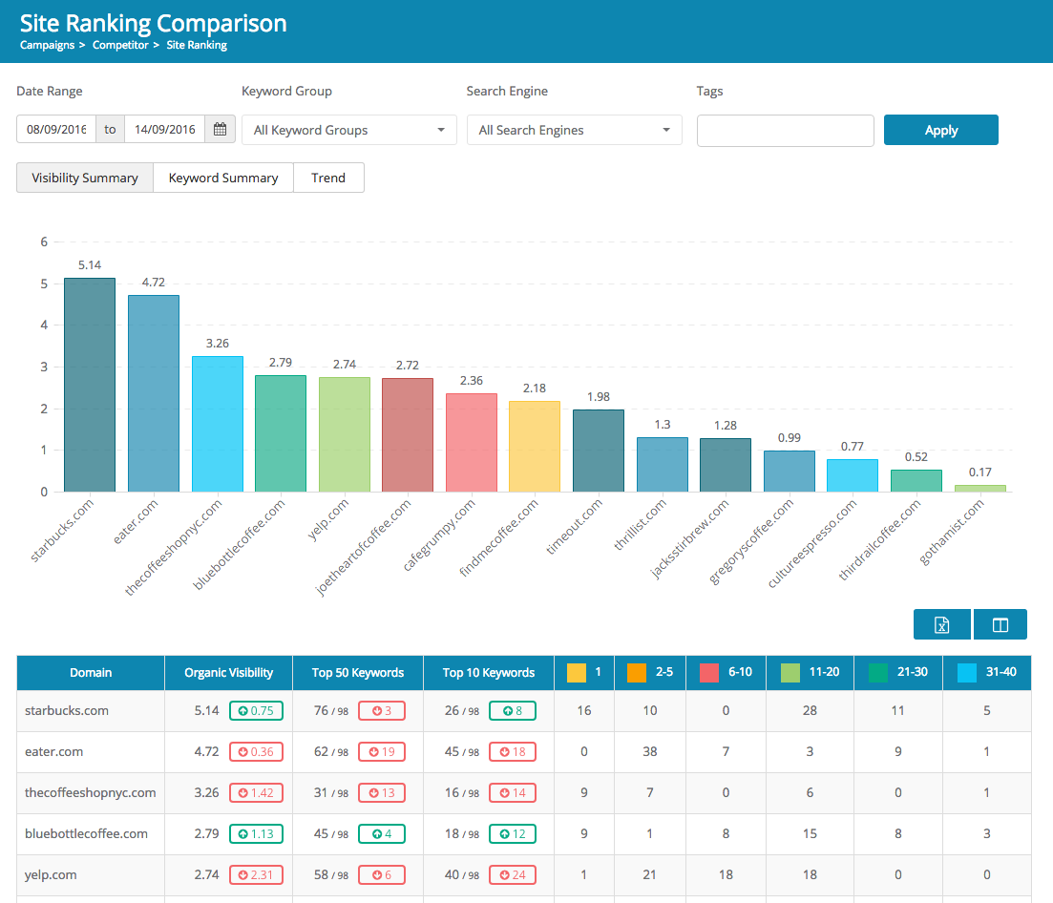Sort by the Organic Visibility column header

pyautogui.click(x=228, y=673)
